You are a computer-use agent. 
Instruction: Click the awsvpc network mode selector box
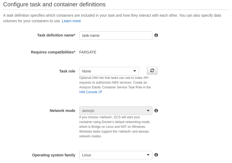pos(116,111)
